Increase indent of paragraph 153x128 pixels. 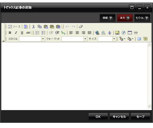pos(57,33)
